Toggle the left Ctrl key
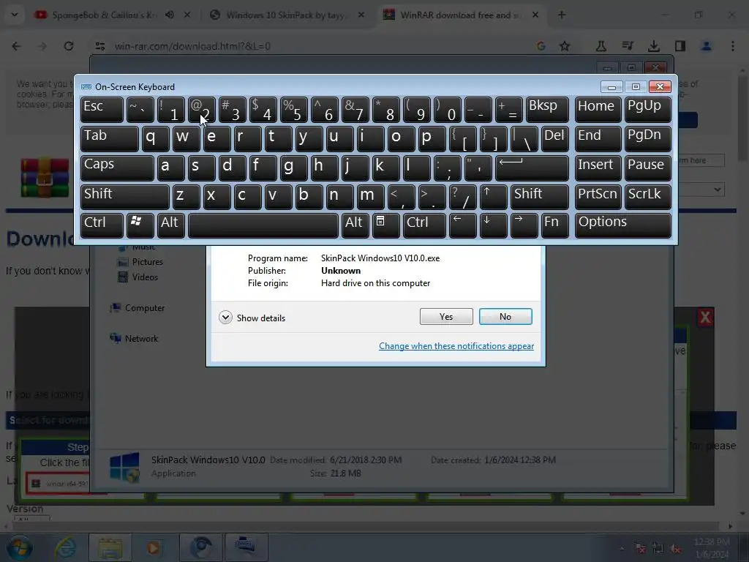Screen dimensions: 749x562 [102, 225]
